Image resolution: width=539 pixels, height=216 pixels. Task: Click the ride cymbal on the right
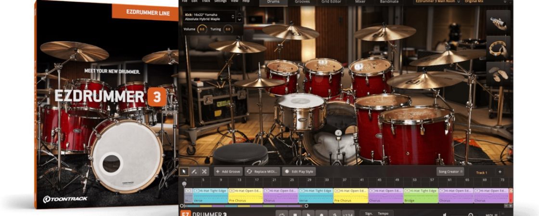pos(425,80)
